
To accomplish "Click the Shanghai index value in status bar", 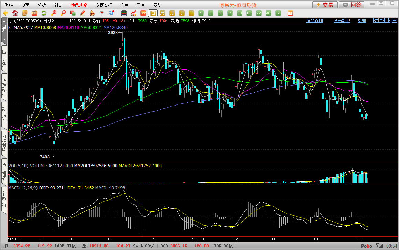I will tap(21, 246).
